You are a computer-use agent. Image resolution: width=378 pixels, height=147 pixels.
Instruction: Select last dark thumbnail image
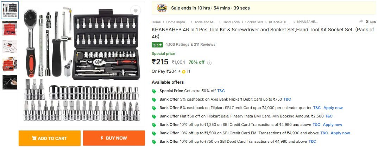[x=10, y=82]
